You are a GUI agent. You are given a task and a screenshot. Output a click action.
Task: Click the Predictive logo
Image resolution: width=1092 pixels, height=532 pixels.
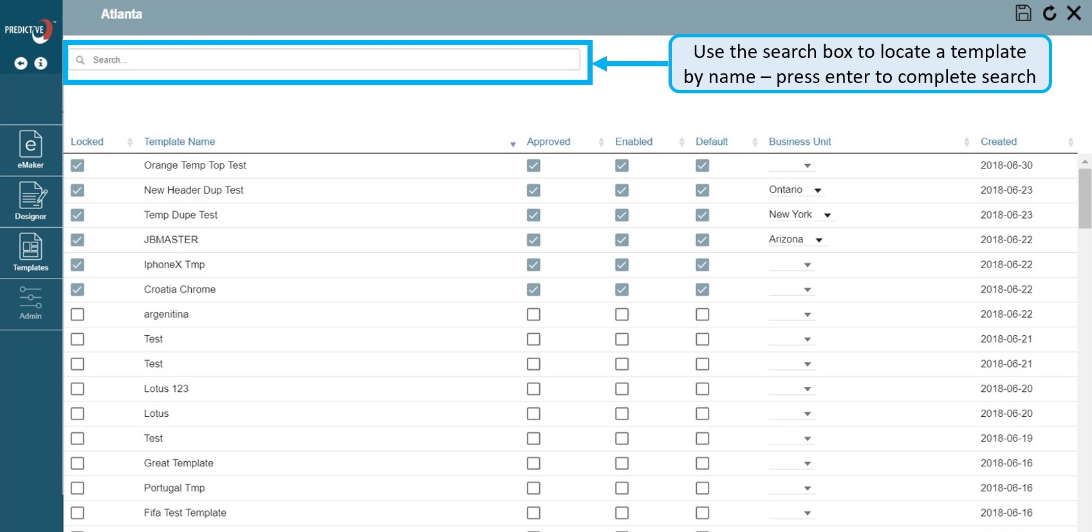pos(30,30)
